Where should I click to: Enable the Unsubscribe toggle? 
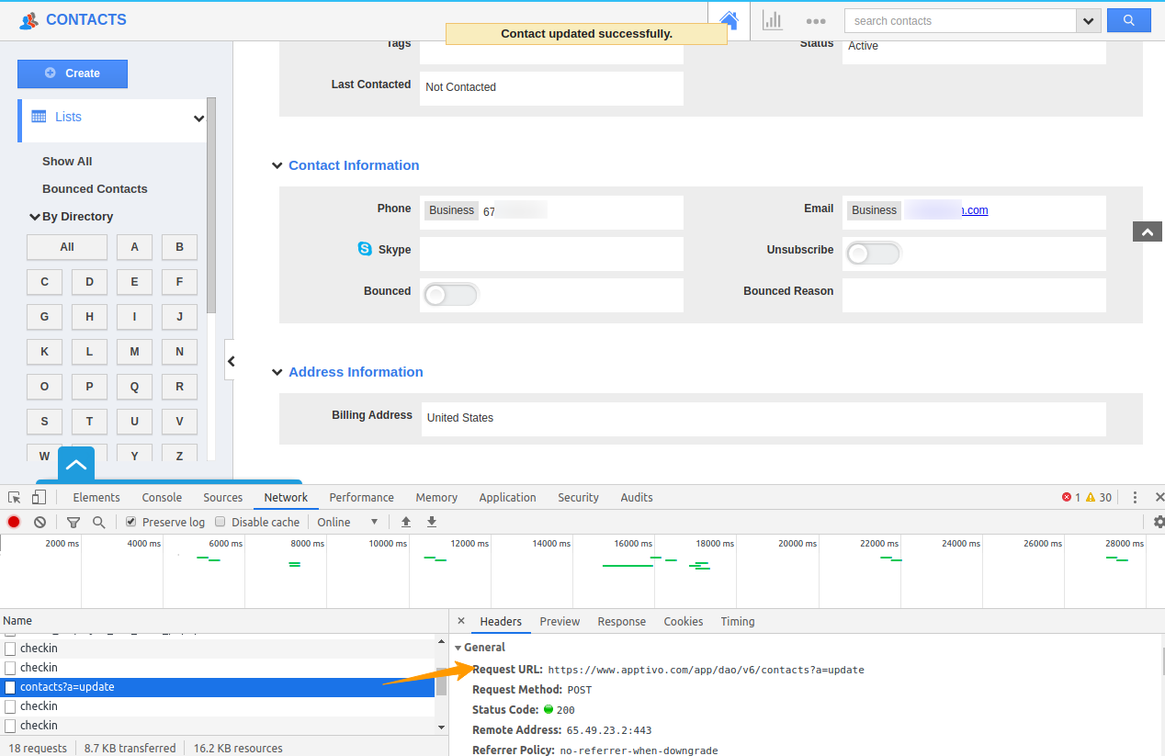(x=872, y=253)
